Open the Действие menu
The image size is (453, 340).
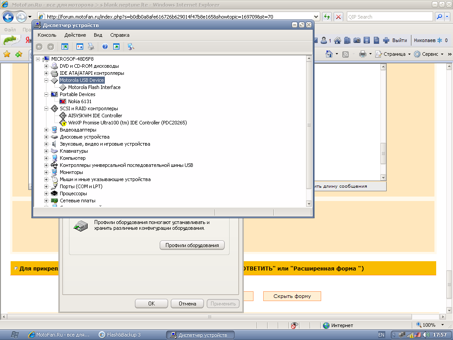pyautogui.click(x=75, y=35)
